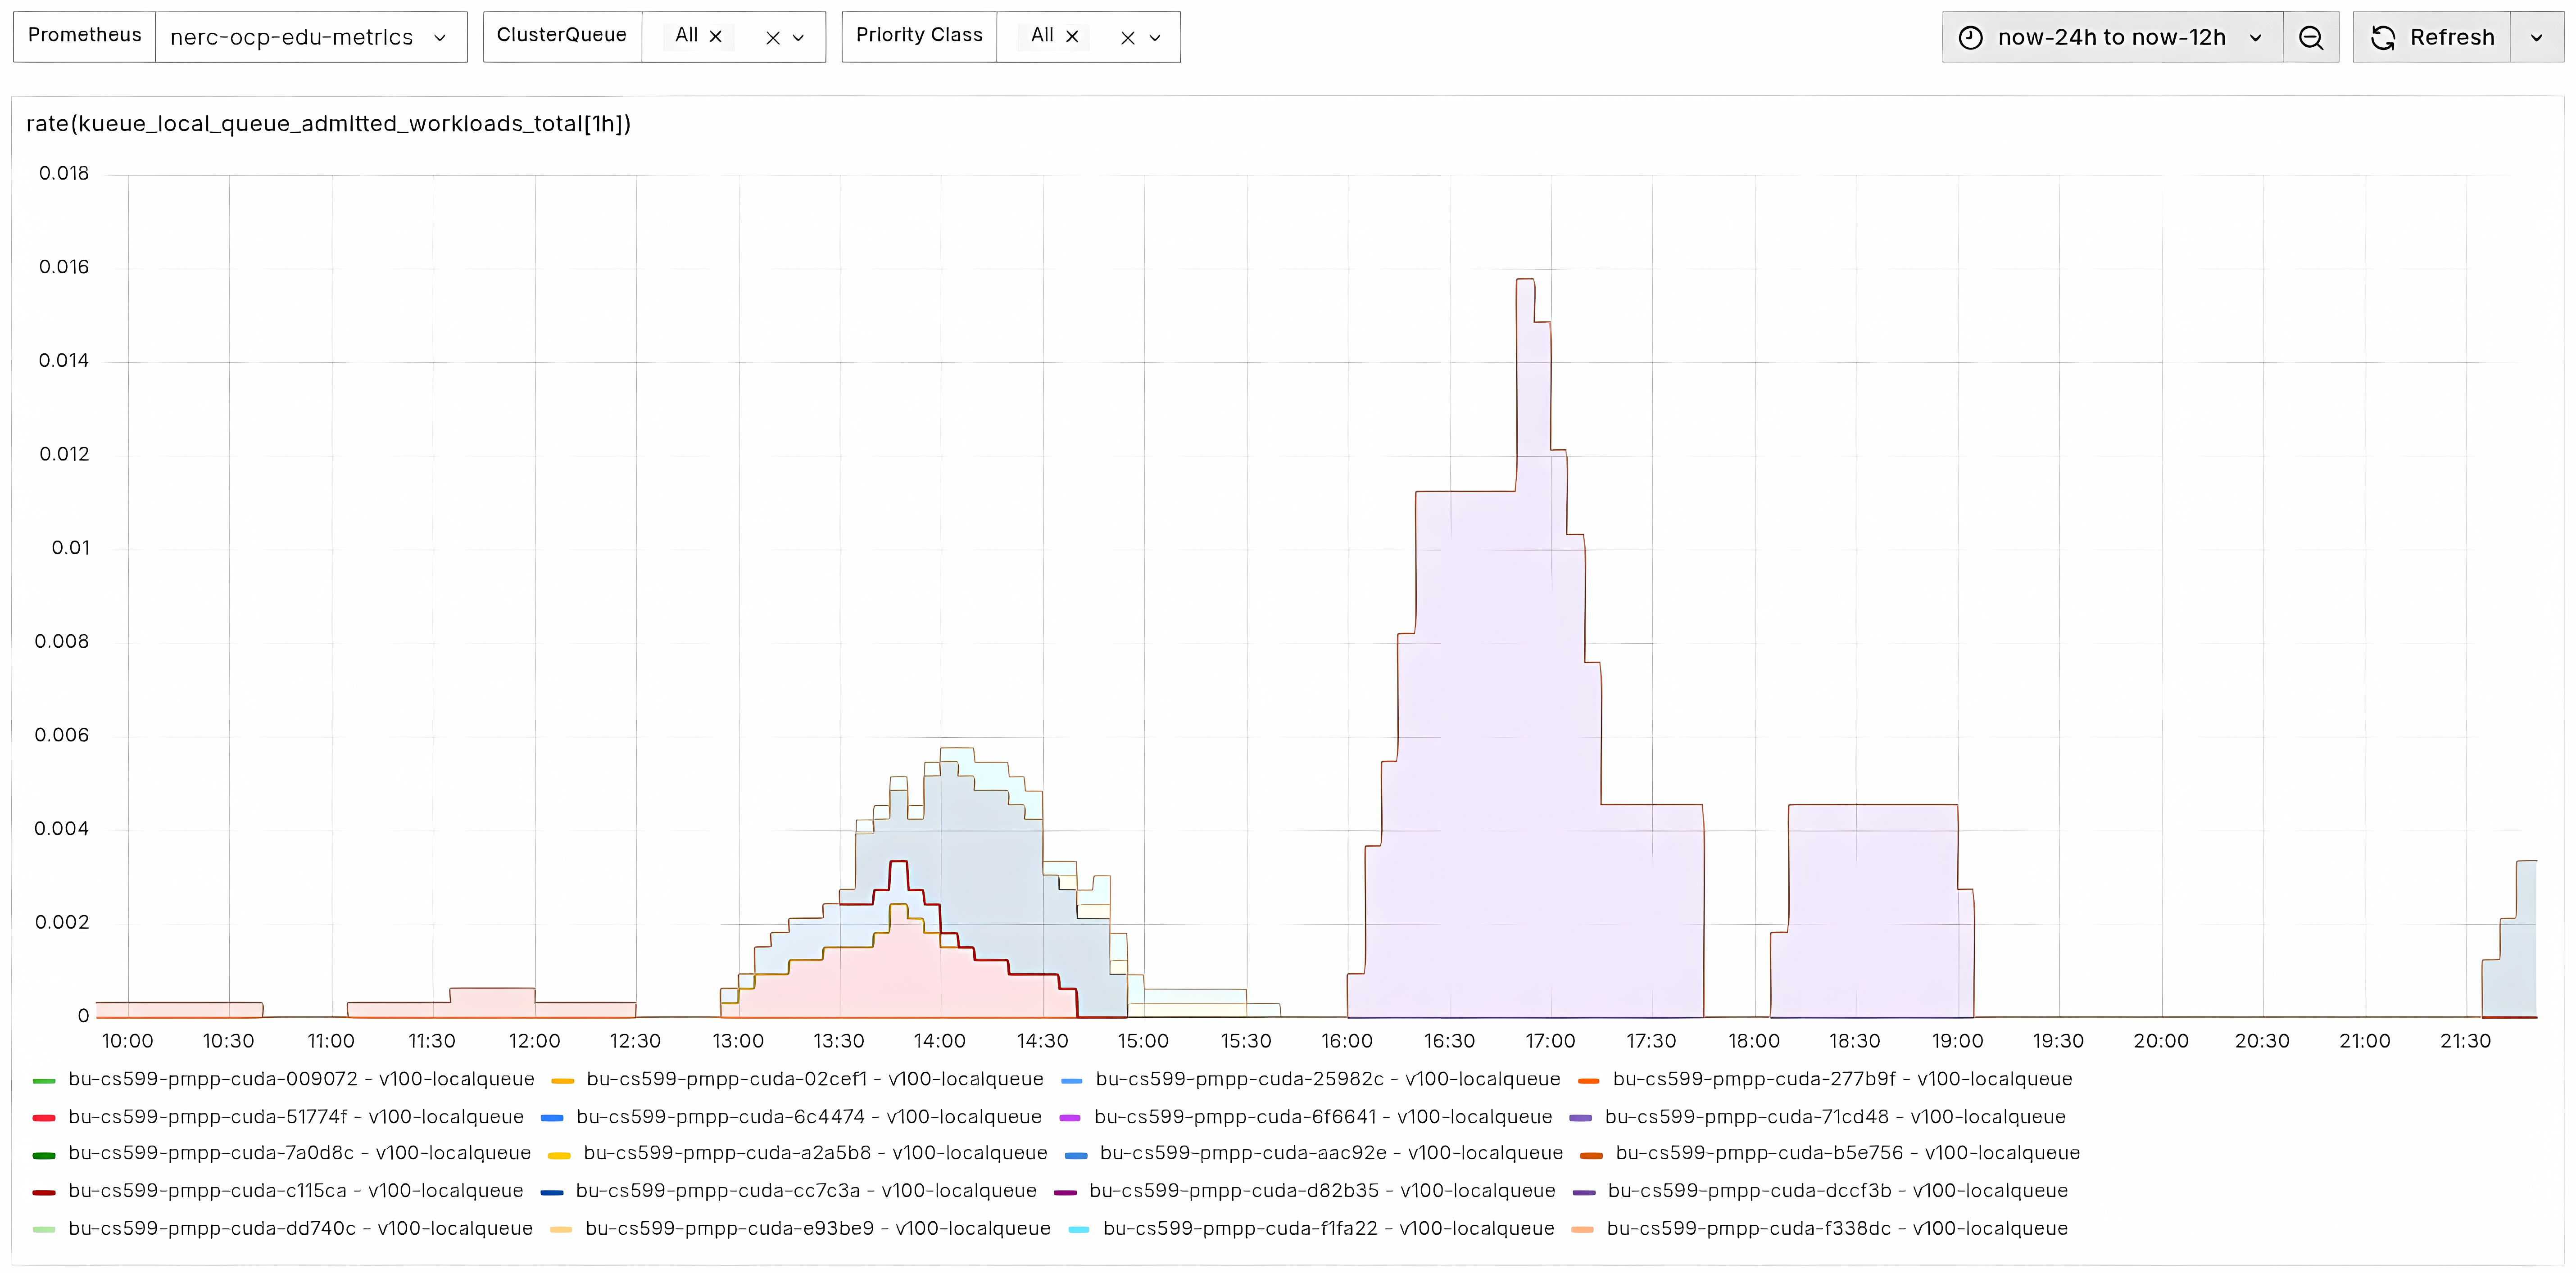The image size is (2576, 1273).
Task: Click the panel title rate(kueue_local_queue_admitted_workloads_total[1h])
Action: pyautogui.click(x=328, y=124)
